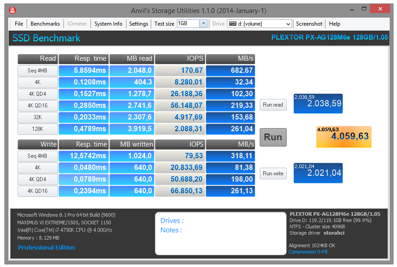Open the Drive d: [volume] dropdown

pos(260,24)
